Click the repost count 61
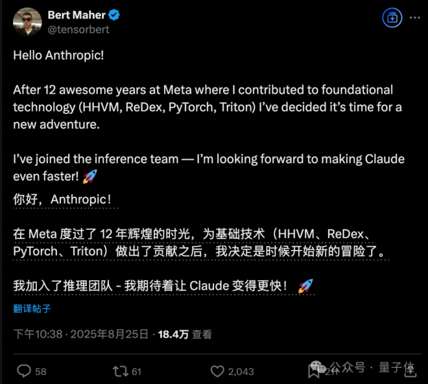Image resolution: width=428 pixels, height=384 pixels. [136, 371]
